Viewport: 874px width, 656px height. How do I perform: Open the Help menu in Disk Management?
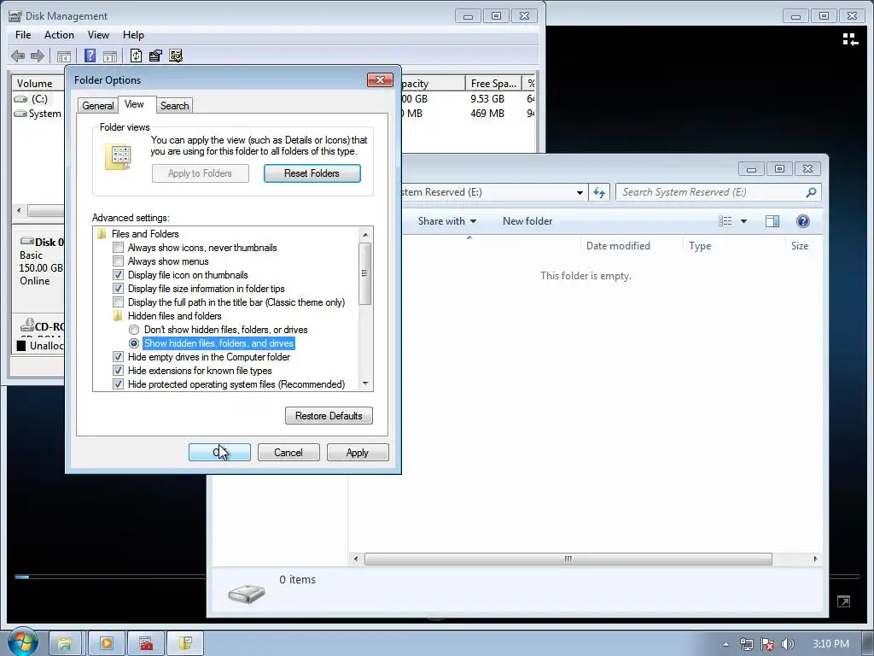(134, 35)
